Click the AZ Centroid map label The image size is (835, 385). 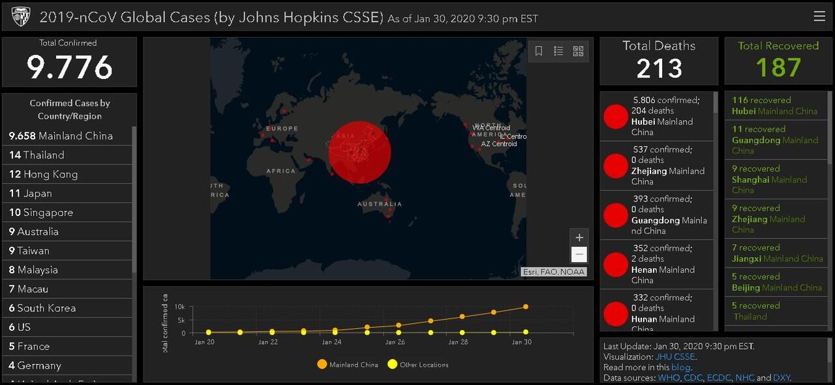tap(499, 144)
